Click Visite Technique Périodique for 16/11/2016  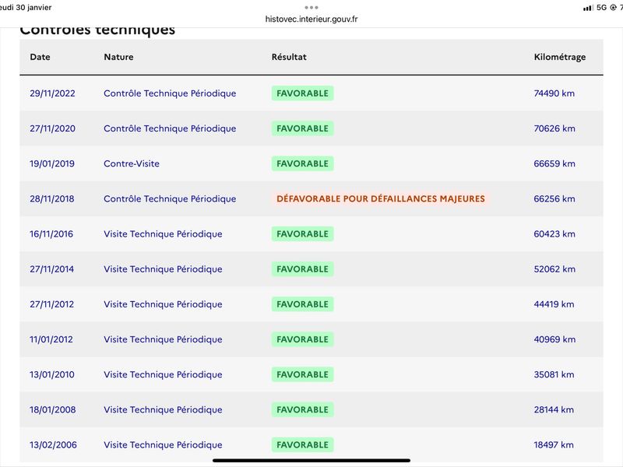163,234
